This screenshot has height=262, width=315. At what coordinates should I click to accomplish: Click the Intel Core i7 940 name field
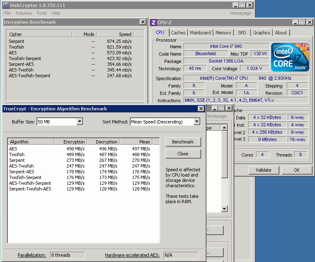click(226, 46)
